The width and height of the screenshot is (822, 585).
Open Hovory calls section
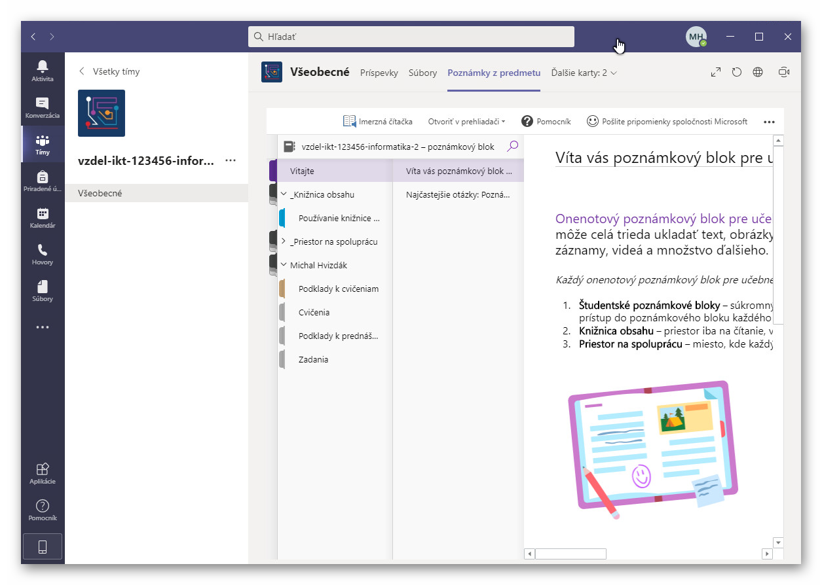(x=43, y=254)
